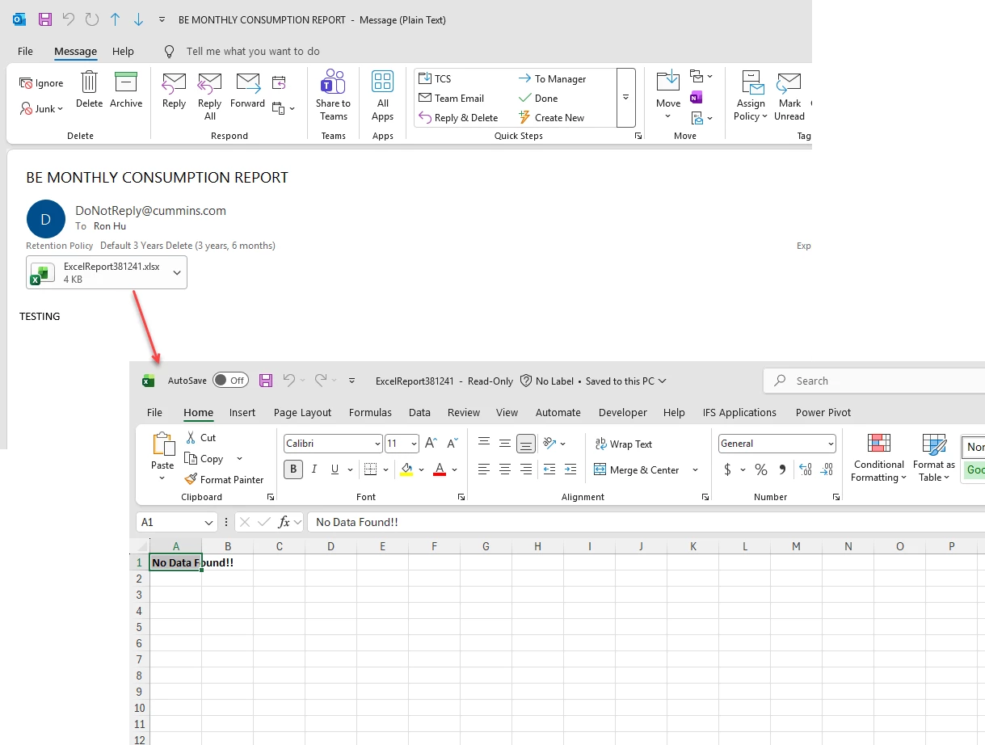Toggle Bold formatting in Excel
This screenshot has height=745, width=985.
tap(293, 469)
